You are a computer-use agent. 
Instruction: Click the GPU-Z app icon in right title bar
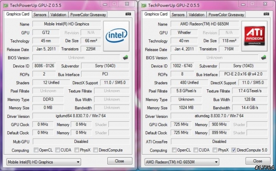click(144, 6)
